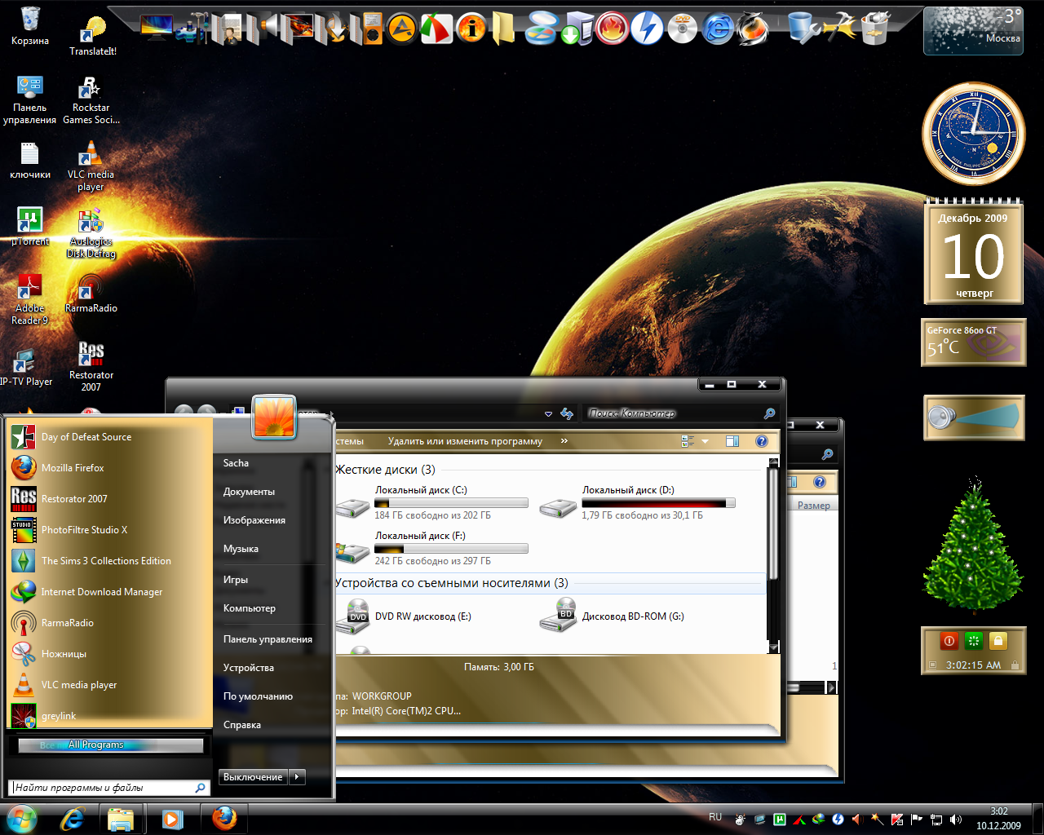Click the Поиск: Компьютер search field
This screenshot has width=1044, height=835.
click(x=681, y=413)
